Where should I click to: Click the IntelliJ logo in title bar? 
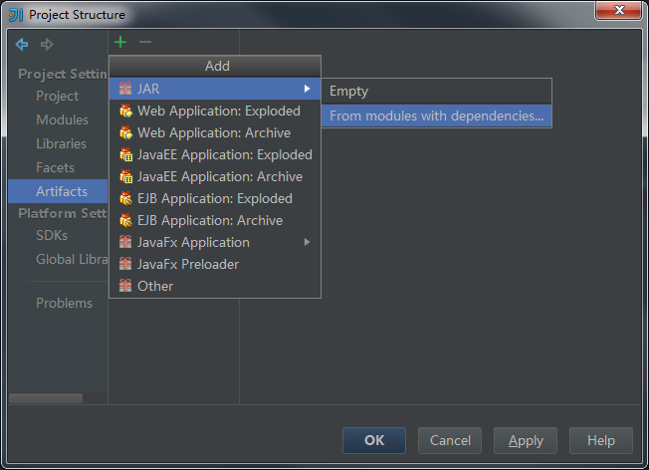click(16, 15)
